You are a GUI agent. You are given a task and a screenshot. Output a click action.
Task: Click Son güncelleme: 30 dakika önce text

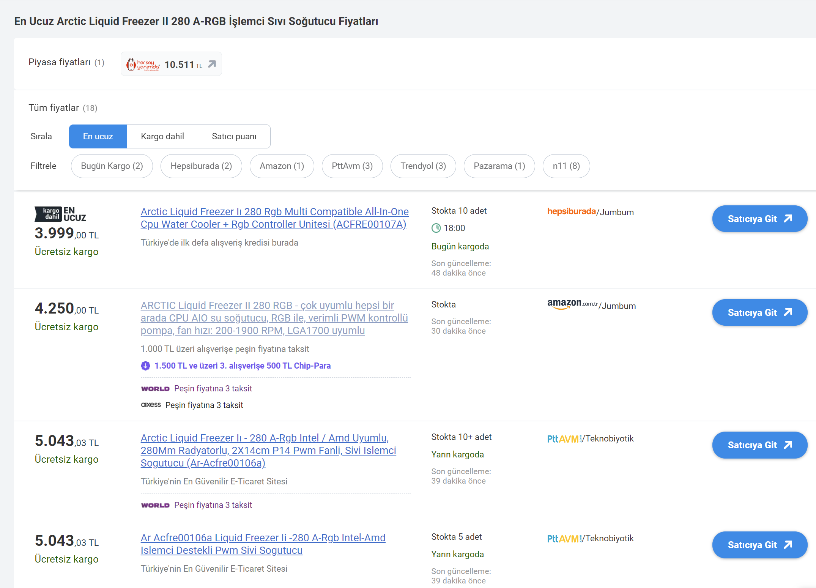tap(461, 326)
